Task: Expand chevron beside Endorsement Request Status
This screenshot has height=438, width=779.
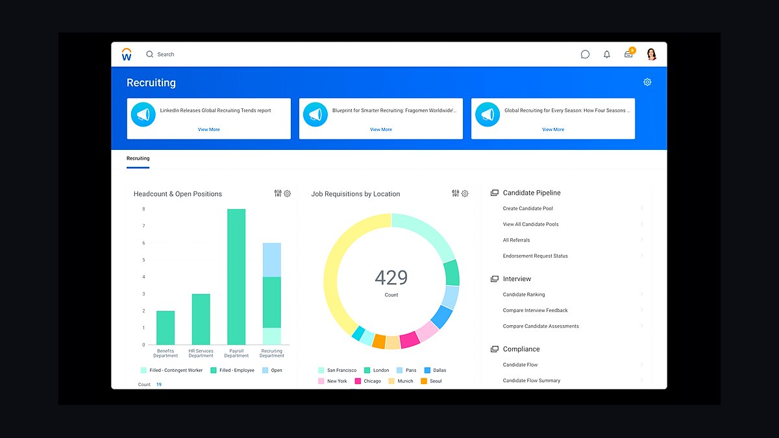Action: 641,256
